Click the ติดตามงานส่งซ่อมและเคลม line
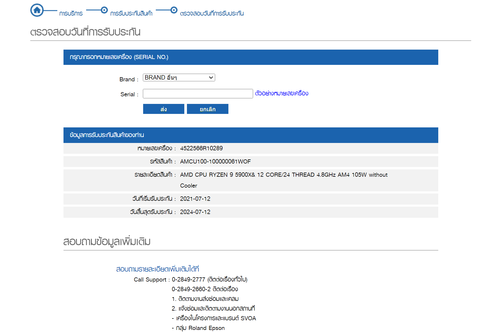Viewport: 485px width, 332px height. tap(205, 299)
